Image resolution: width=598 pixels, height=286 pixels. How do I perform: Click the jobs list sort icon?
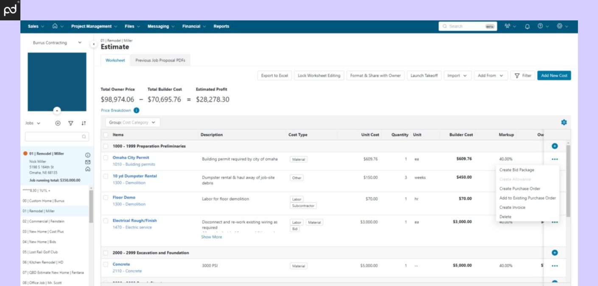pyautogui.click(x=84, y=123)
